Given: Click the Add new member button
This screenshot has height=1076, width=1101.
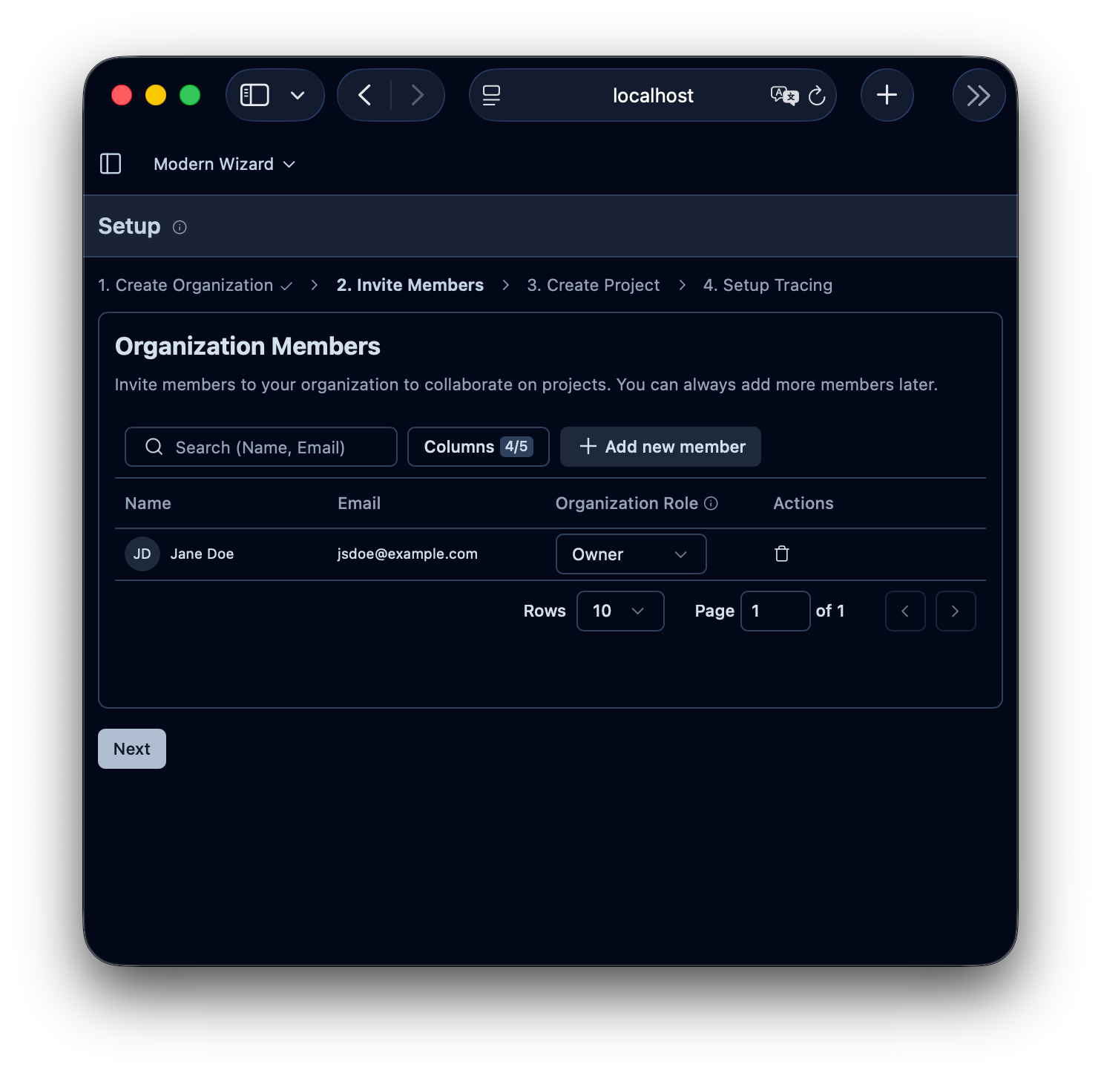Looking at the screenshot, I should point(660,447).
